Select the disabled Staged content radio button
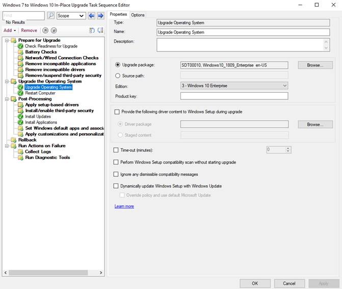342x289 pixels. pos(120,135)
